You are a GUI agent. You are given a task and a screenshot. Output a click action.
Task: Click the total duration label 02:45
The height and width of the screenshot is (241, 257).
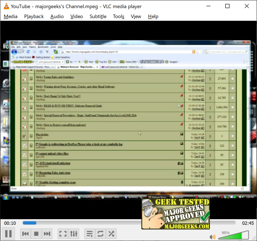(x=248, y=223)
